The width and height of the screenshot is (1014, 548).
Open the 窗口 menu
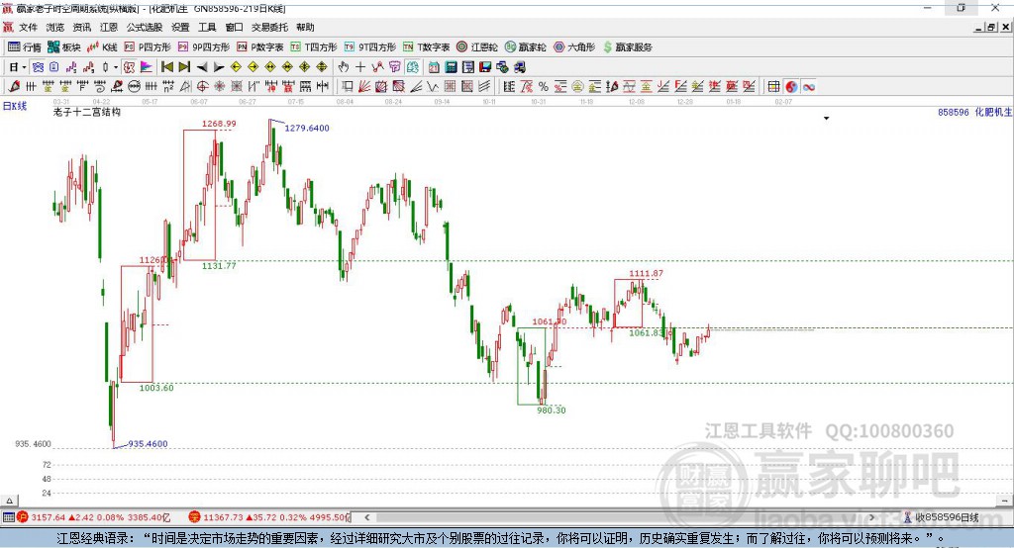[x=234, y=27]
